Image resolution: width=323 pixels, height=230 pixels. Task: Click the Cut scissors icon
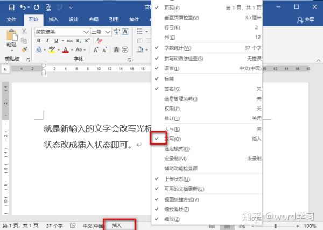pyautogui.click(x=24, y=31)
